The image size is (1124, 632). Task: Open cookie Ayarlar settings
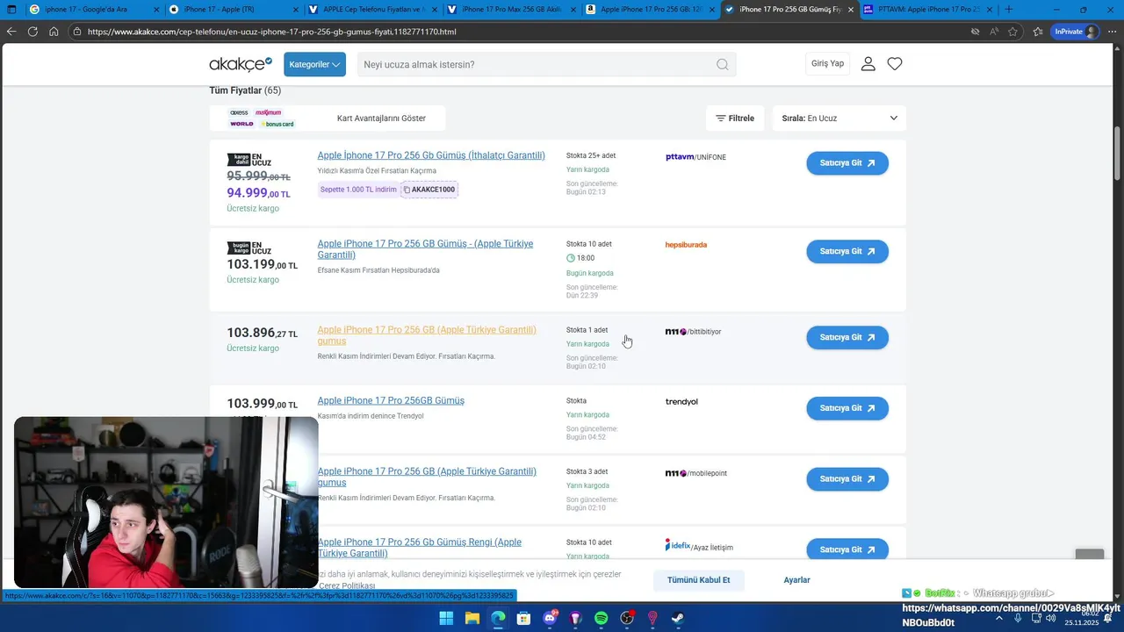(797, 580)
